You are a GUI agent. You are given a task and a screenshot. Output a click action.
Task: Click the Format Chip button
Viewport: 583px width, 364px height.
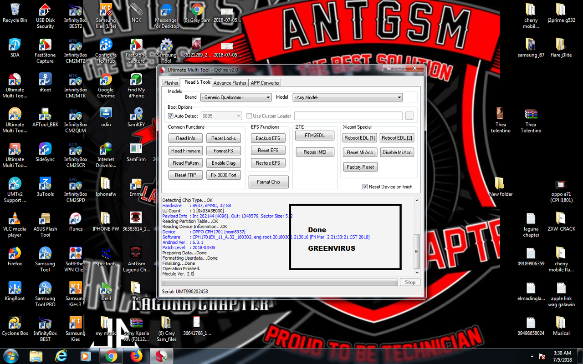pos(269,182)
